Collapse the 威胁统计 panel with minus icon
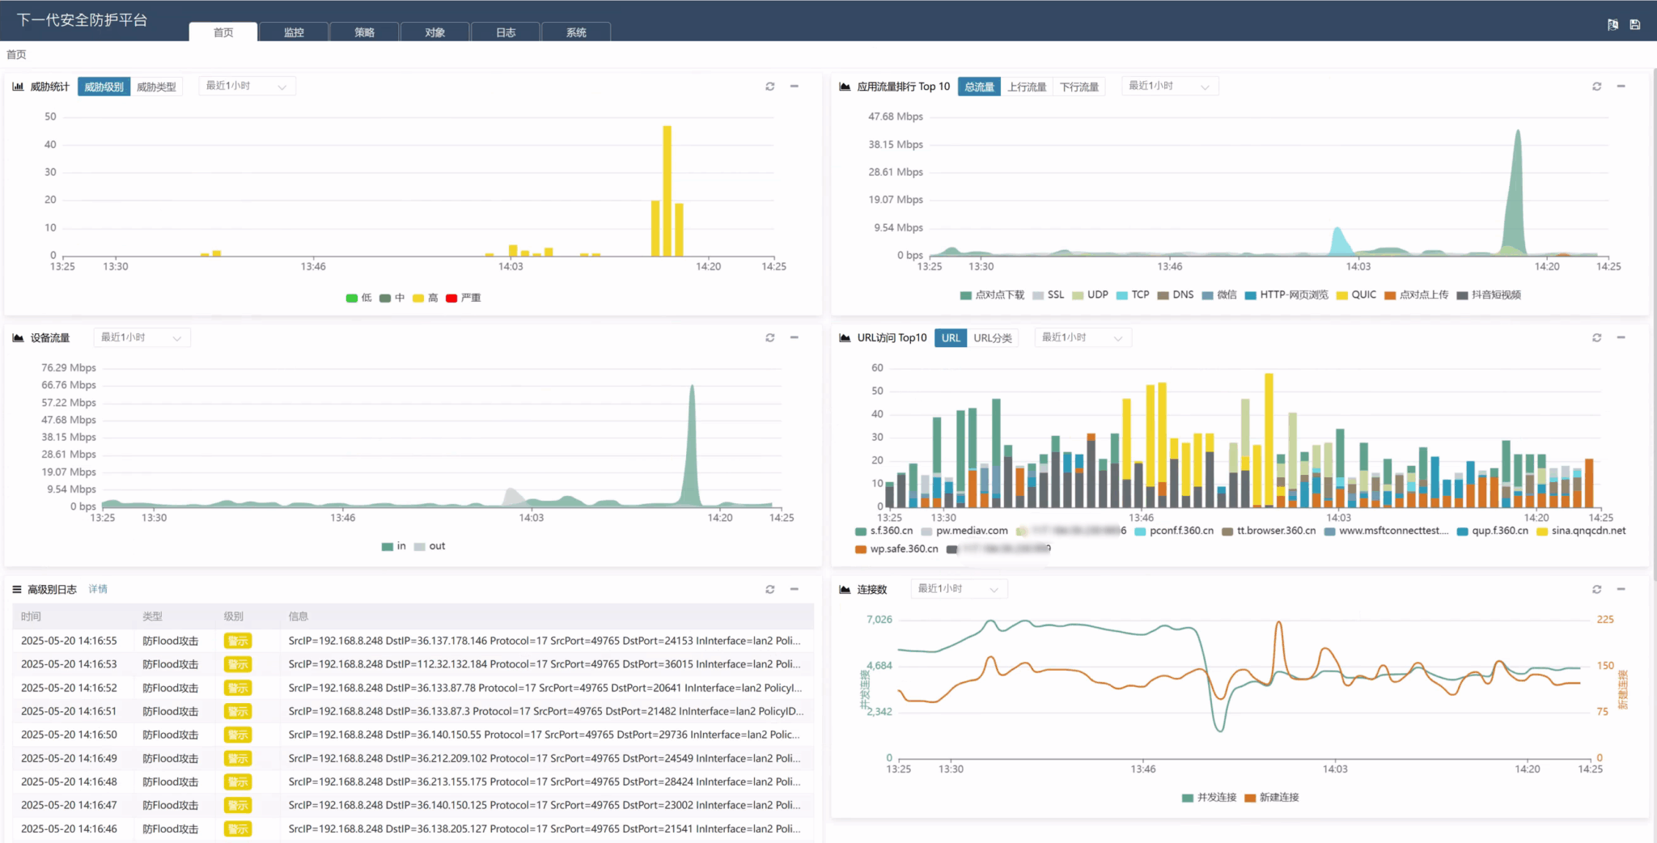Viewport: 1657px width, 843px height. (x=795, y=87)
